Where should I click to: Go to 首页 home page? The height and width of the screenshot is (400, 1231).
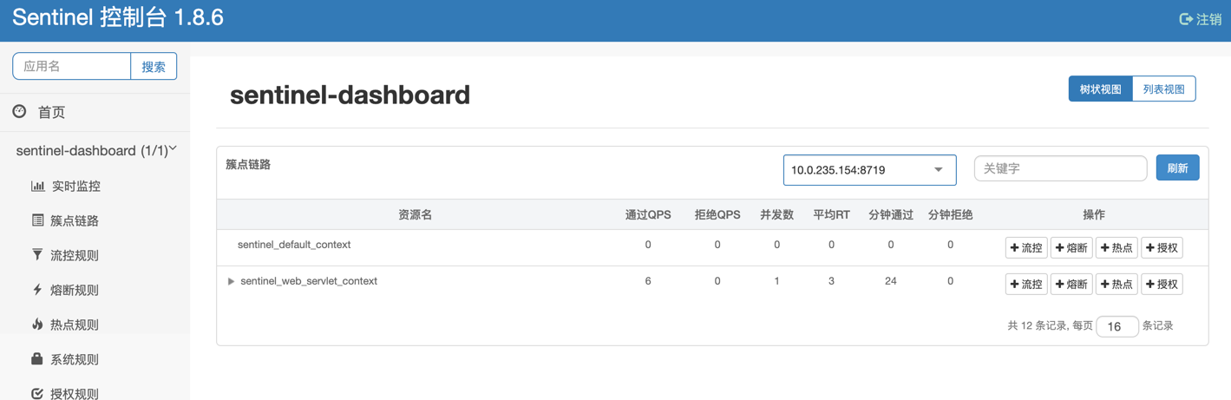click(x=51, y=112)
